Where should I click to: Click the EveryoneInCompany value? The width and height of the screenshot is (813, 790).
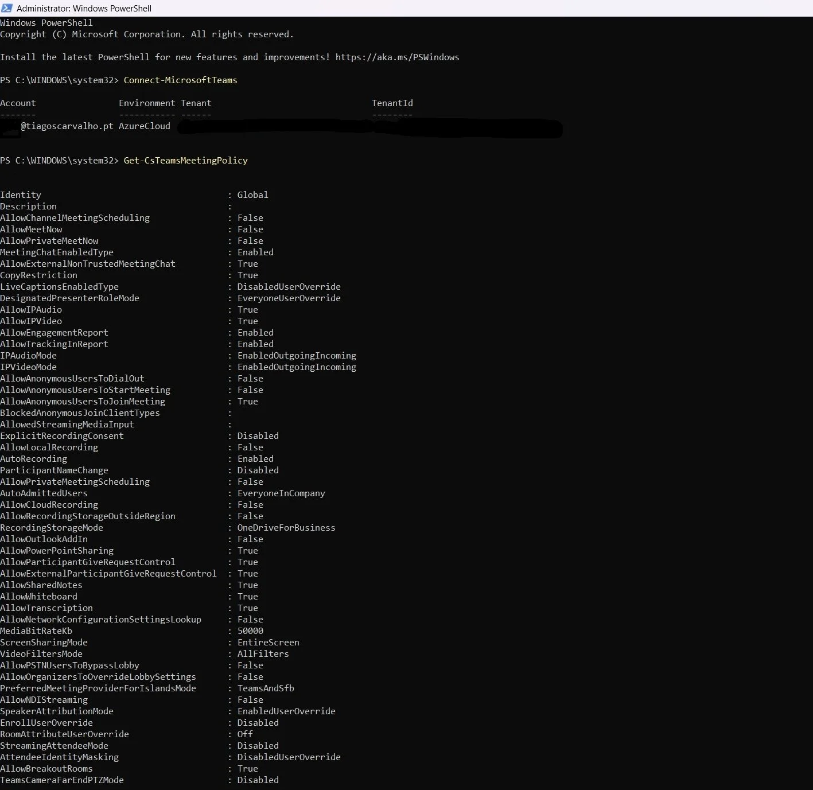281,493
